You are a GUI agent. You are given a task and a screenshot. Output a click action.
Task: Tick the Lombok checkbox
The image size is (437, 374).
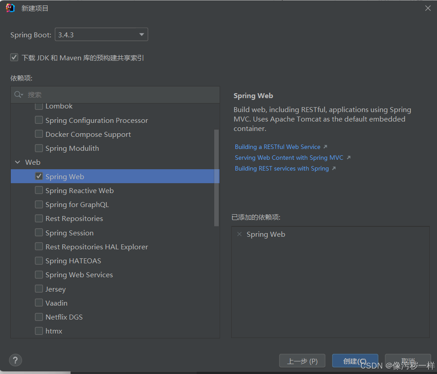[x=39, y=106]
